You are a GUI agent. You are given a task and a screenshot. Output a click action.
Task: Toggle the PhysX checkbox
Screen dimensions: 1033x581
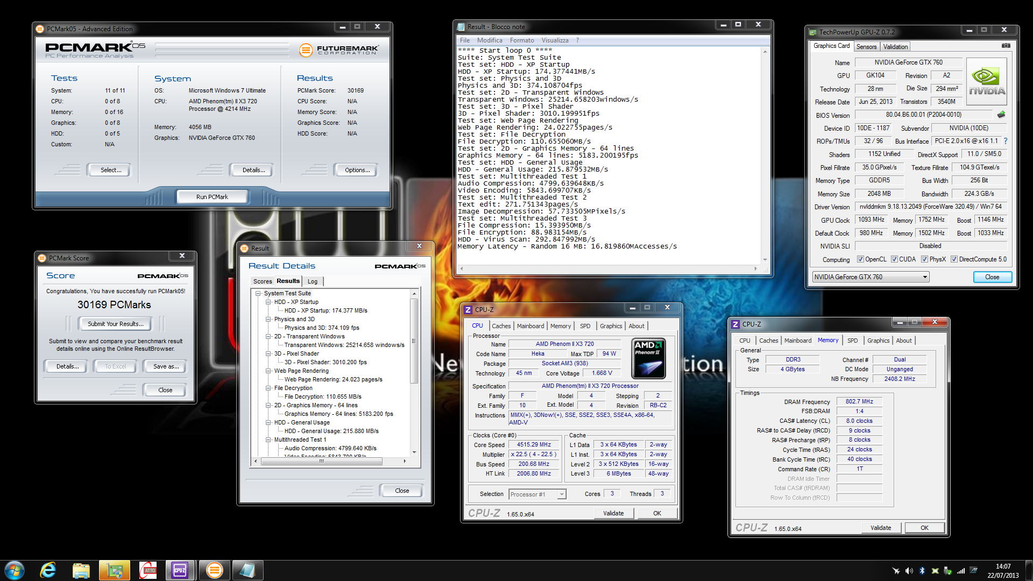(x=924, y=259)
